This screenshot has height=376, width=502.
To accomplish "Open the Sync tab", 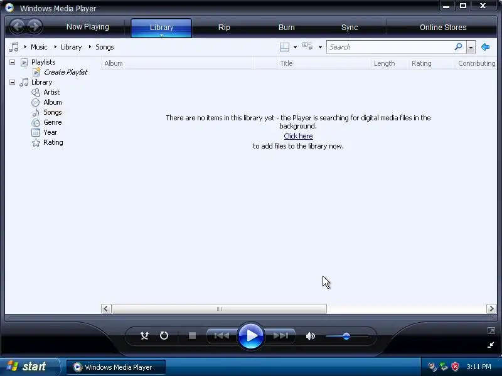I will click(350, 28).
